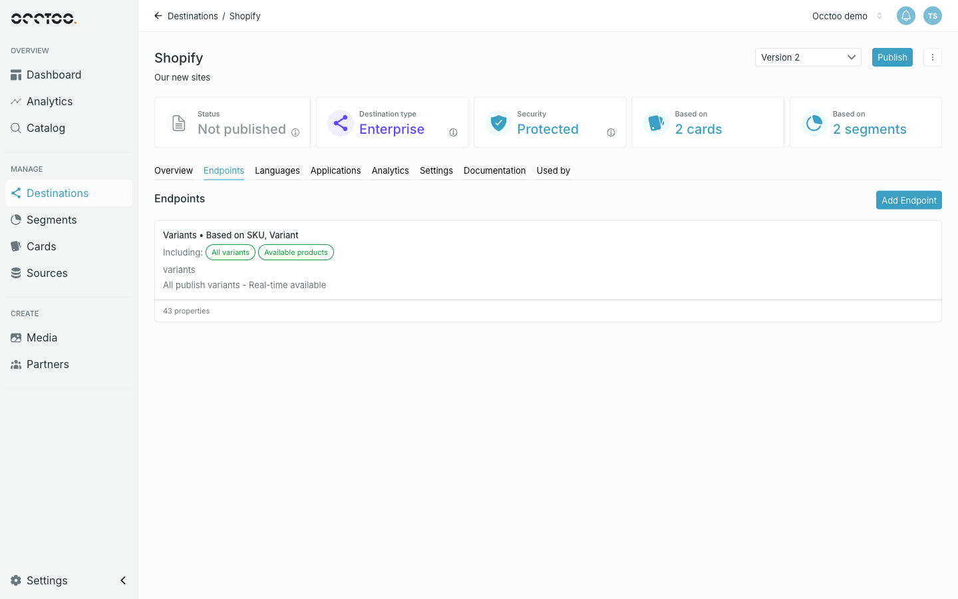Screen dimensions: 958x599
Task: Open the Occtoo demo workspace switcher
Action: pos(848,16)
